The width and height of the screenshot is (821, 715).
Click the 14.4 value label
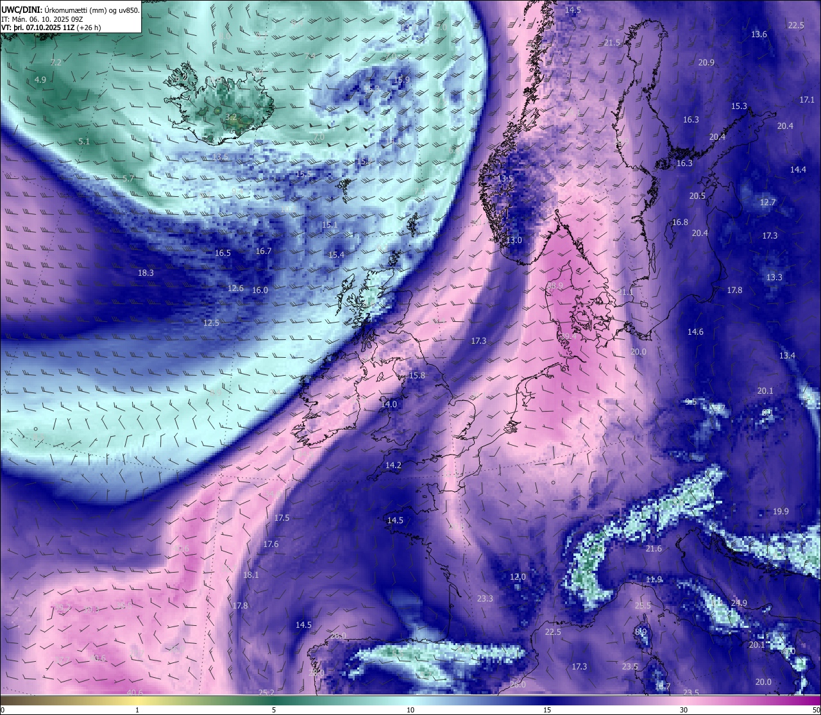(x=798, y=169)
